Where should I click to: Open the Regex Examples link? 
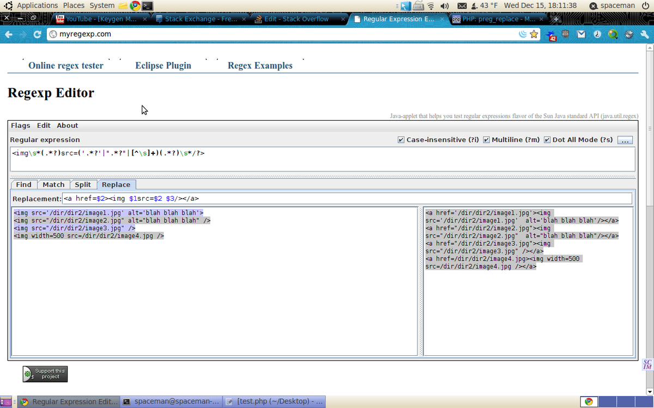260,65
